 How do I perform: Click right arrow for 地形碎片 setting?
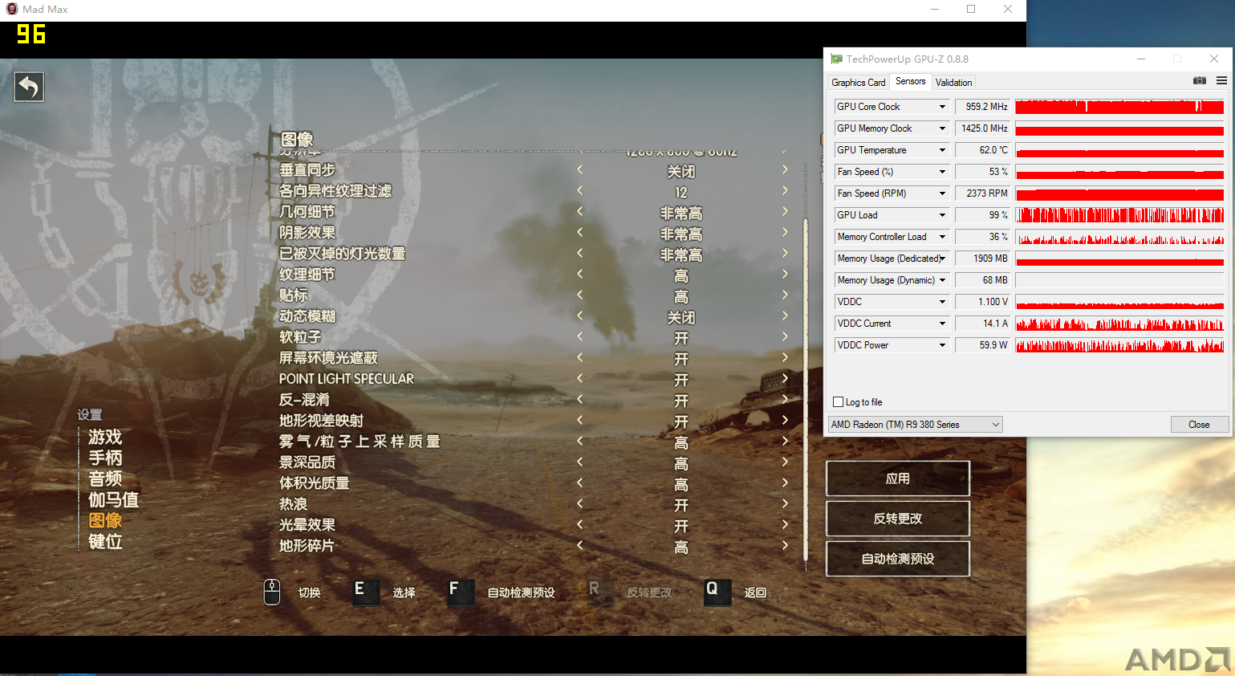coord(785,546)
